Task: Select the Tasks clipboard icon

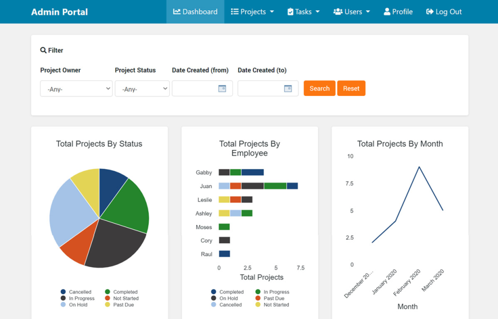Action: 290,11
